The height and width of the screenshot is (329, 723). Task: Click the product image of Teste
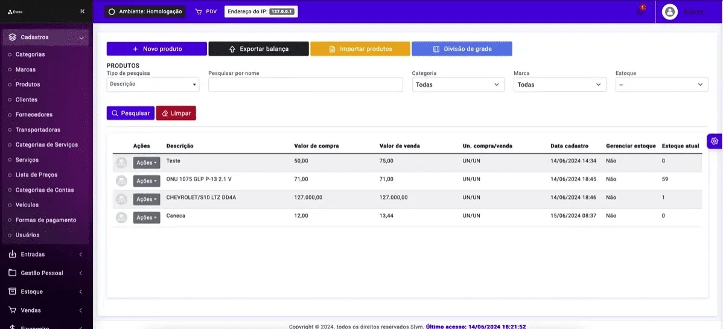click(121, 162)
